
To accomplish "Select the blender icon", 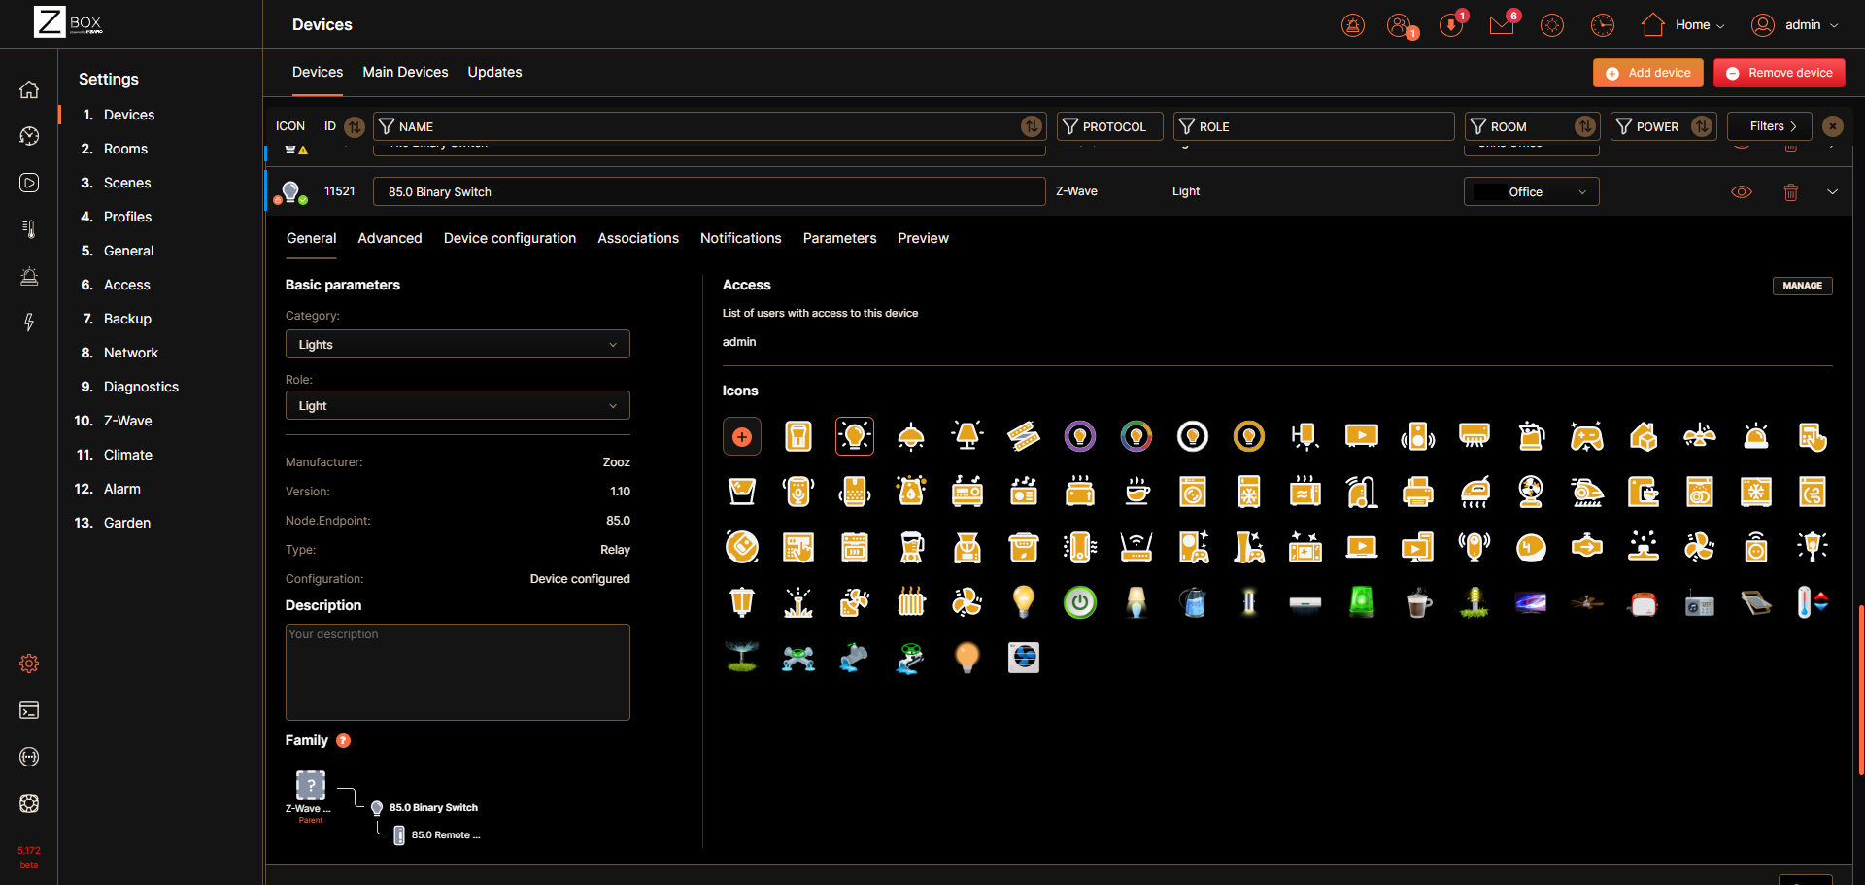I will click(911, 547).
